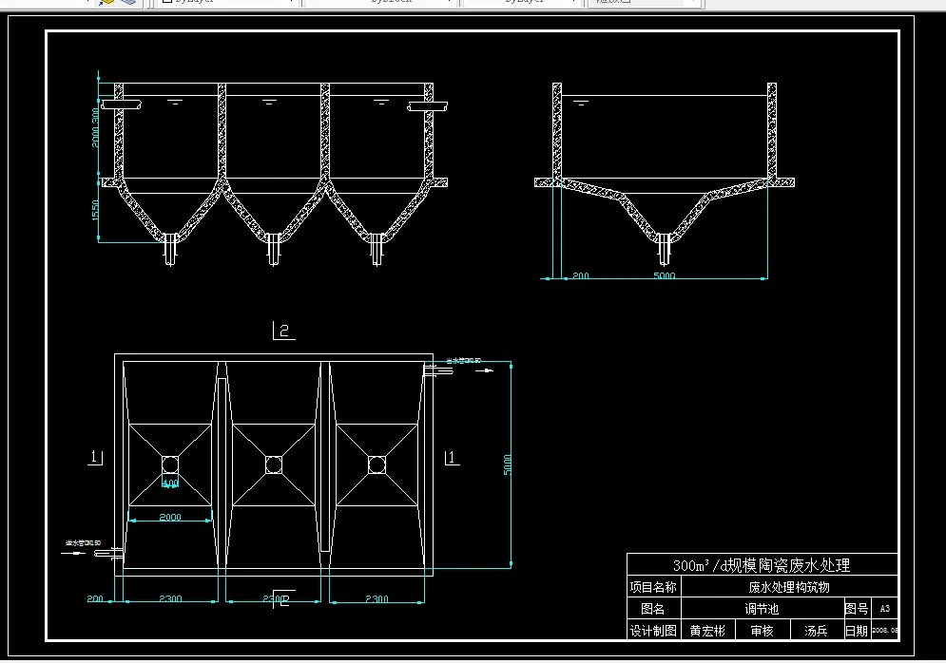Screen dimensions: 946x663
Task: Select the drain circle in the third tank plan
Action: (x=377, y=464)
